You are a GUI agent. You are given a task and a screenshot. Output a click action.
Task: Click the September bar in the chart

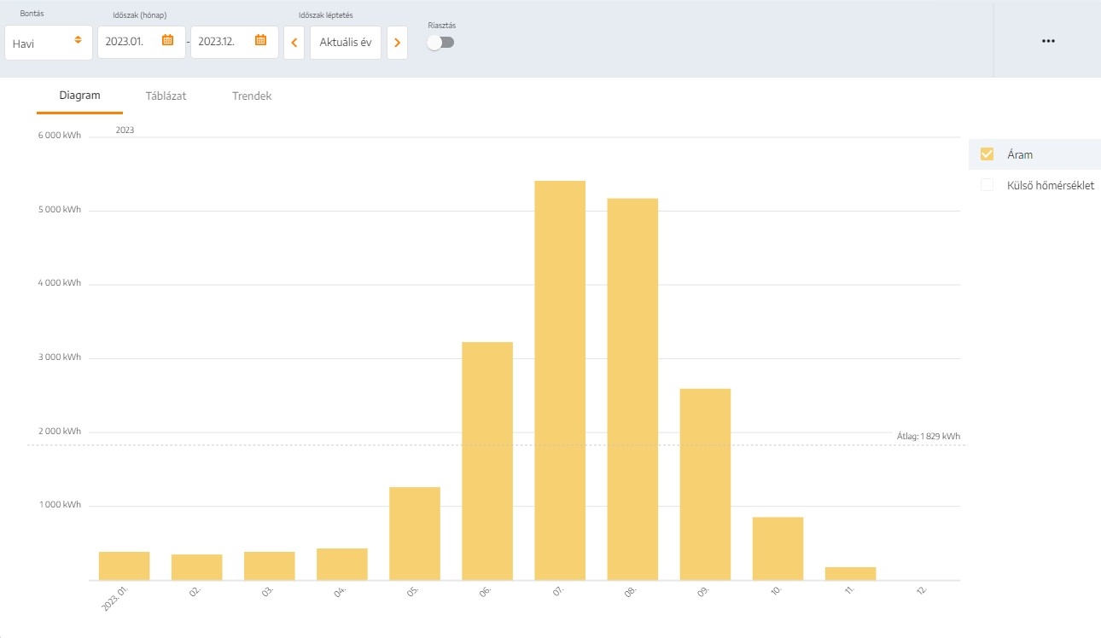[x=705, y=484]
